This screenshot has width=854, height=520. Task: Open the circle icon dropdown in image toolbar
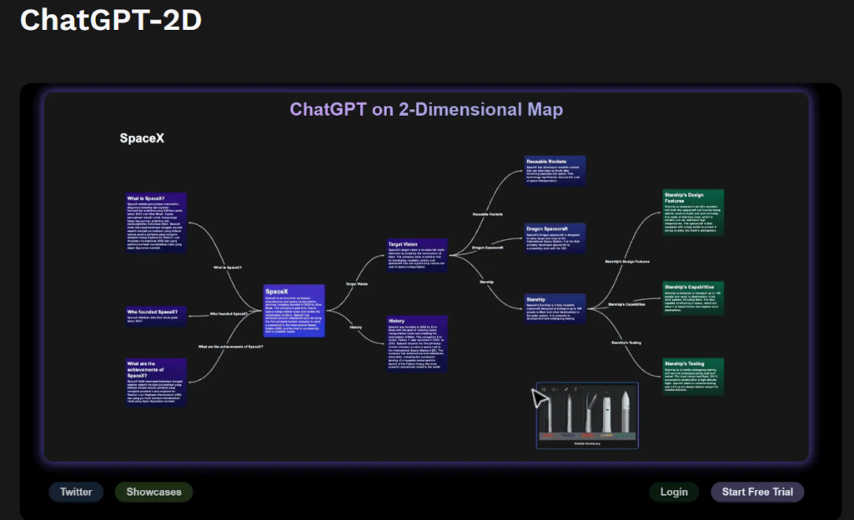coord(555,389)
